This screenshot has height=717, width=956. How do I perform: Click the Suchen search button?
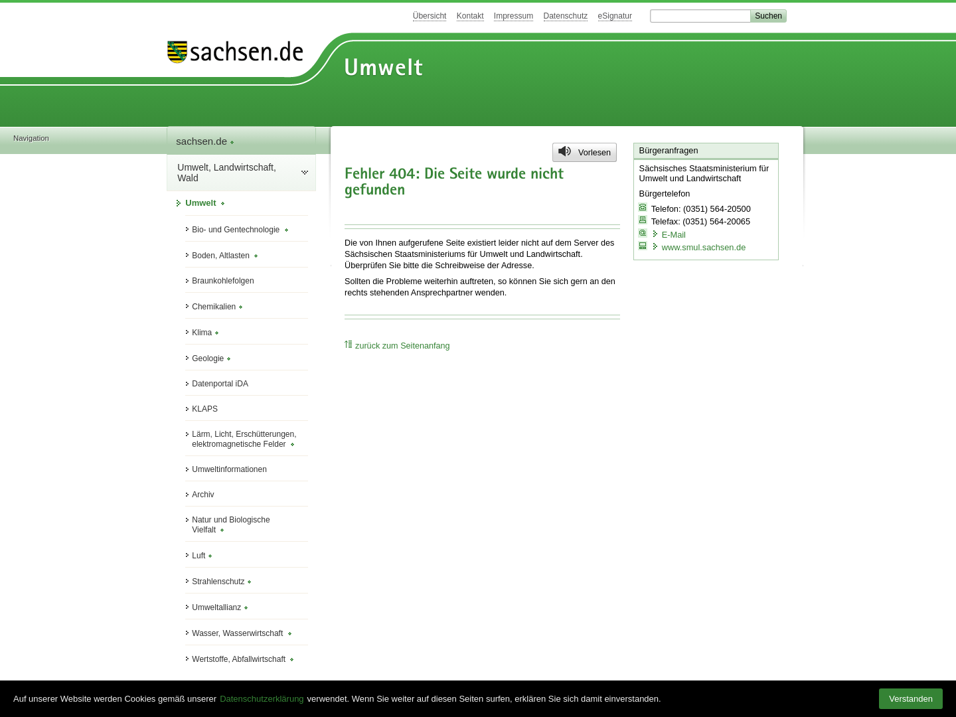tap(768, 16)
